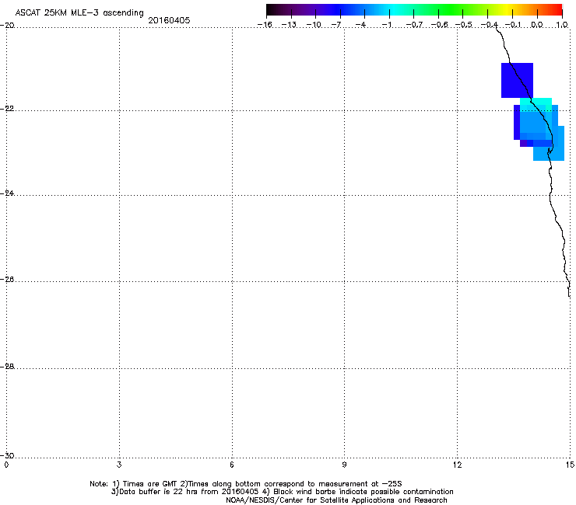Click the latitude axis label '-24'
Screen dimensions: 576x505
[7, 193]
